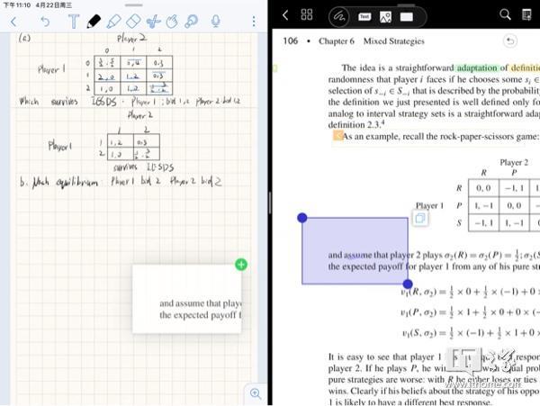Select the Pen tool in notes
The width and height of the screenshot is (540, 406).
[94, 22]
